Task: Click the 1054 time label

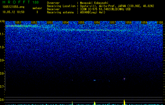Action: 66,23
